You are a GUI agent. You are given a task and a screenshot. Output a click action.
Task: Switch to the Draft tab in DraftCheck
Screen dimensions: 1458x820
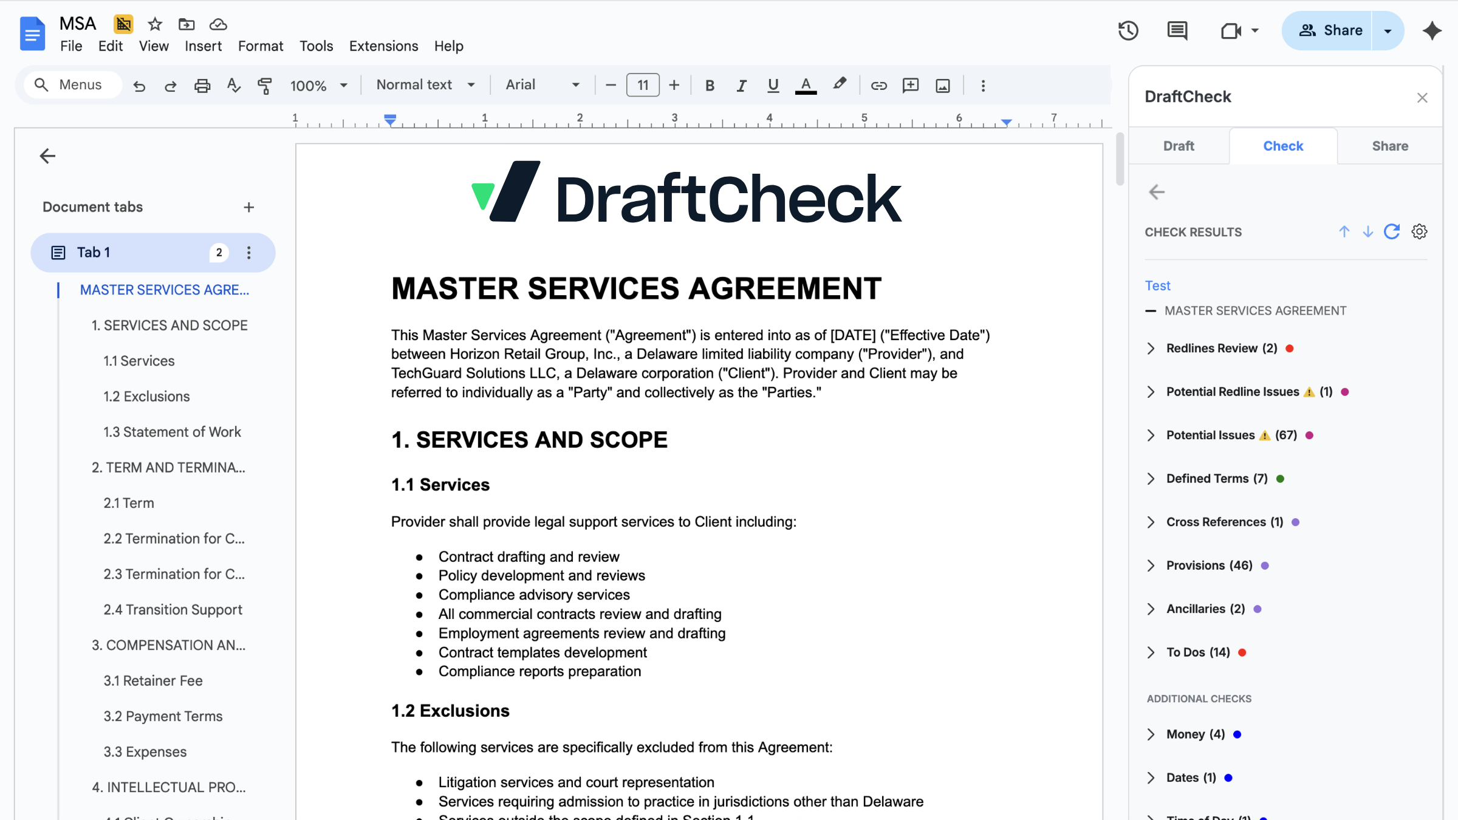click(1179, 146)
